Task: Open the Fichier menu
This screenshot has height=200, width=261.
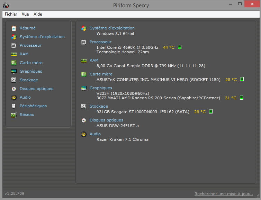Action: pos(11,14)
